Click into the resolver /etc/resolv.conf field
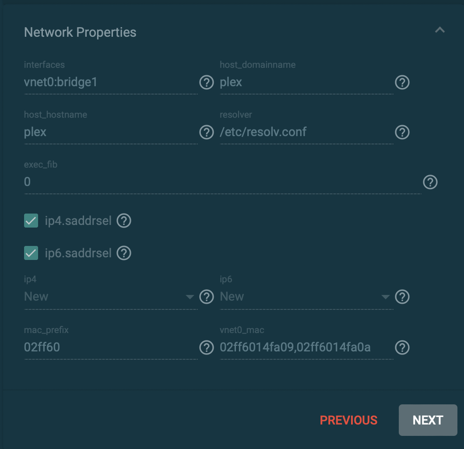Viewport: 464px width, 449px height. point(306,132)
